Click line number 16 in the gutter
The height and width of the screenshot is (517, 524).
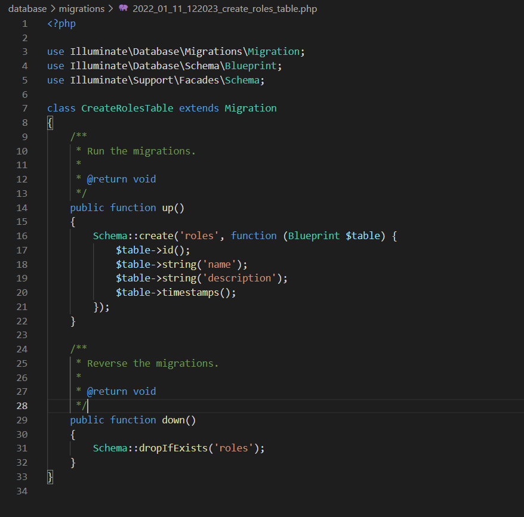[22, 236]
